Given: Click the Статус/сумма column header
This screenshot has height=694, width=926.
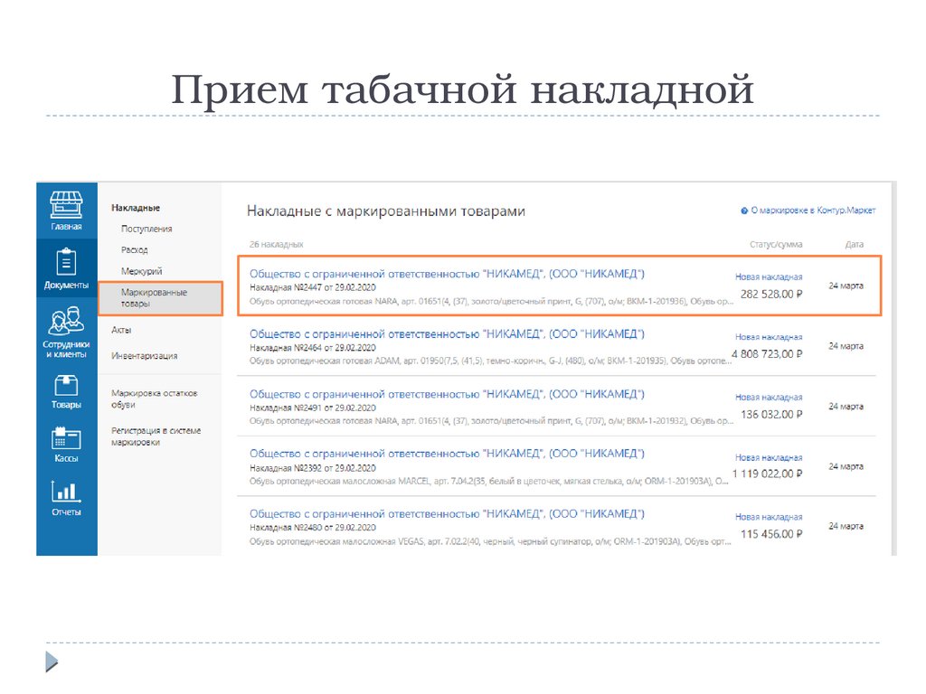Looking at the screenshot, I should tap(776, 244).
